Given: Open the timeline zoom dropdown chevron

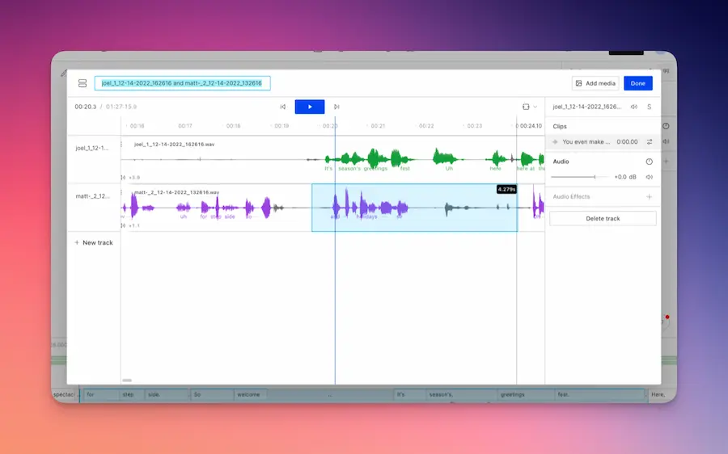Looking at the screenshot, I should (535, 107).
